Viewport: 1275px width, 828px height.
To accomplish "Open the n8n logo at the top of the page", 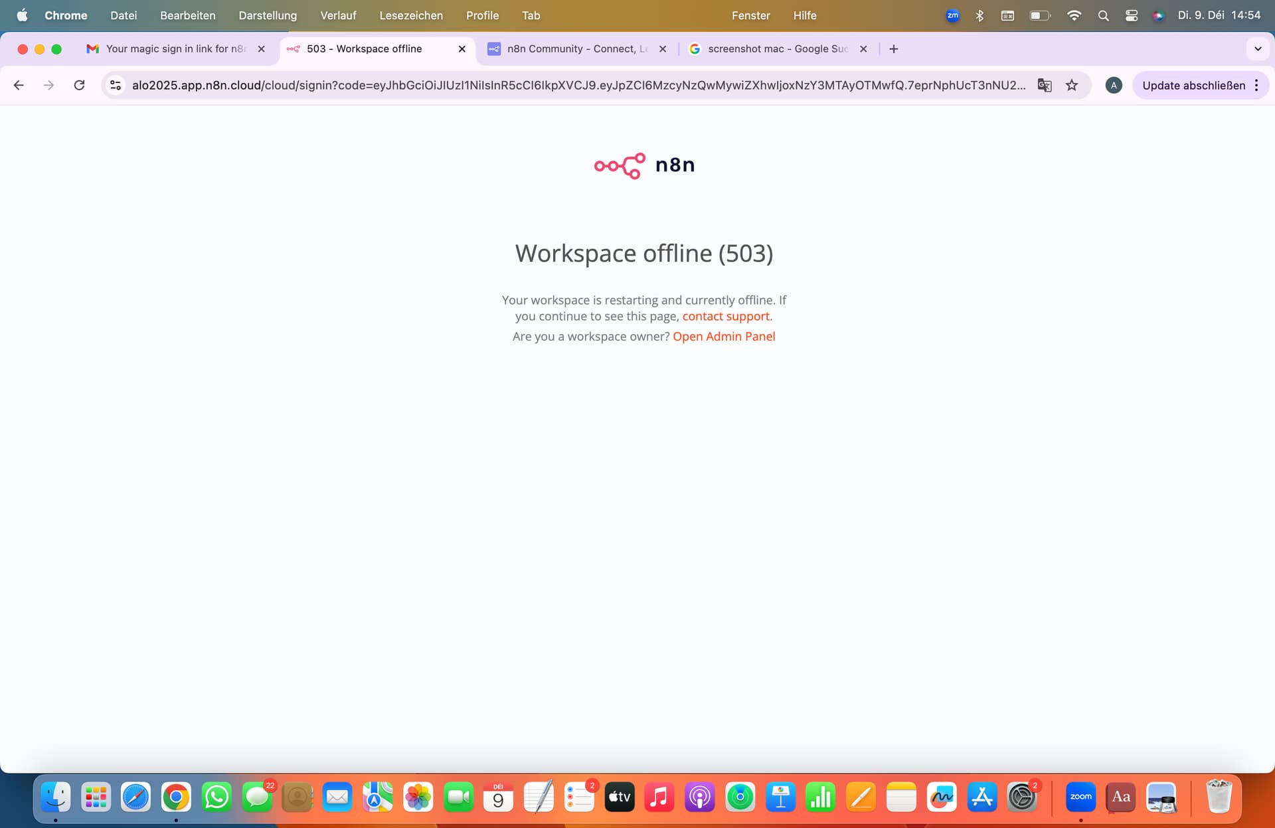I will click(643, 165).
